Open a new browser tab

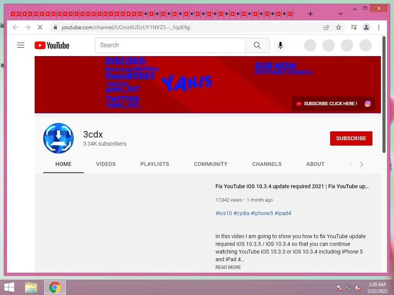311,14
